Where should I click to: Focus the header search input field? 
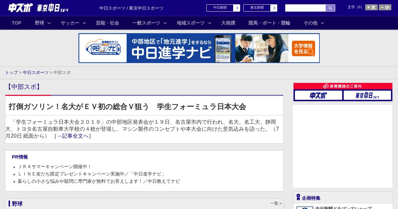pos(305,8)
